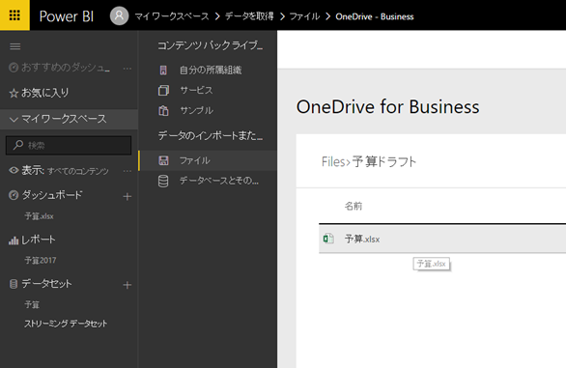
Task: Click the レポート section label
Action: (x=39, y=240)
